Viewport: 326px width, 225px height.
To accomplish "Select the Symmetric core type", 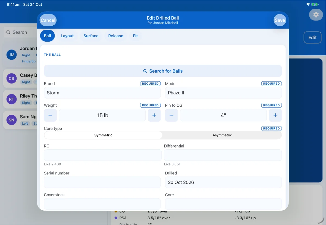I will 103,135.
